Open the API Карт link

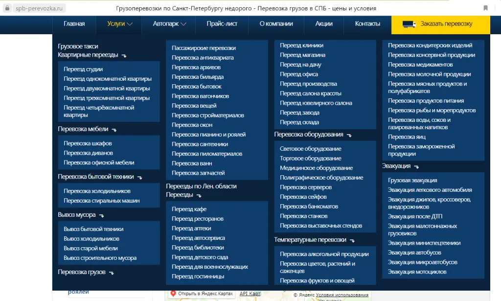pos(250,293)
